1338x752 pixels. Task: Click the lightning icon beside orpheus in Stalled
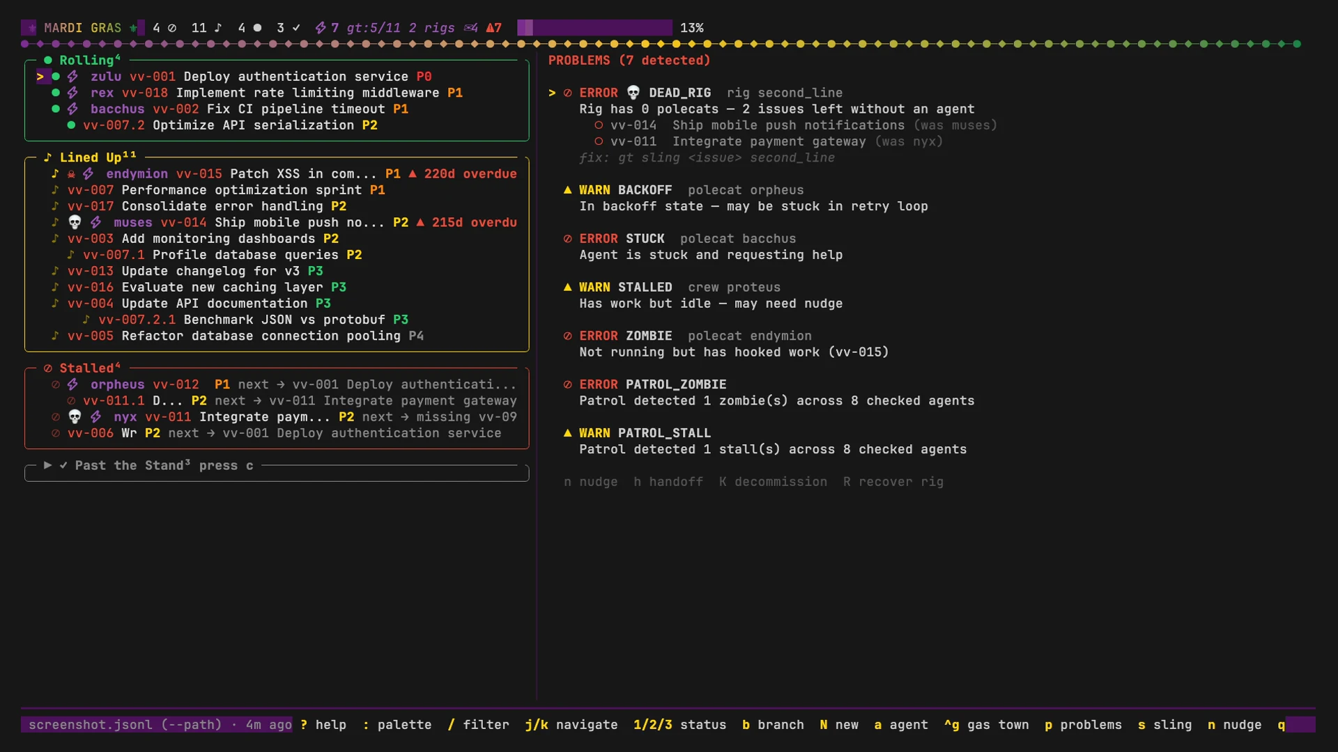72,384
